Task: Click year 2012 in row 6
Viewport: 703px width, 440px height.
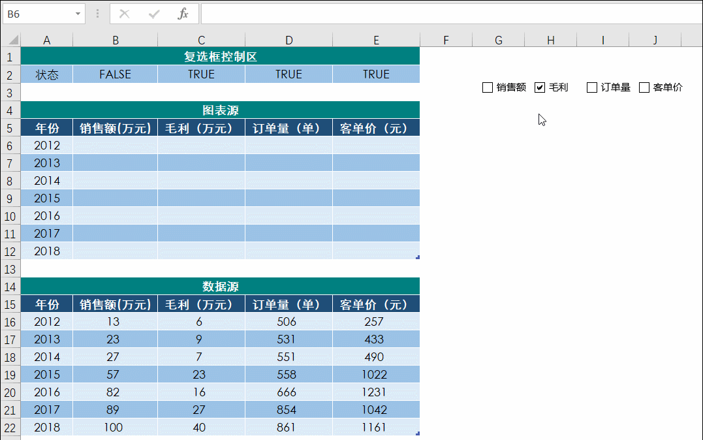Action: coord(46,146)
